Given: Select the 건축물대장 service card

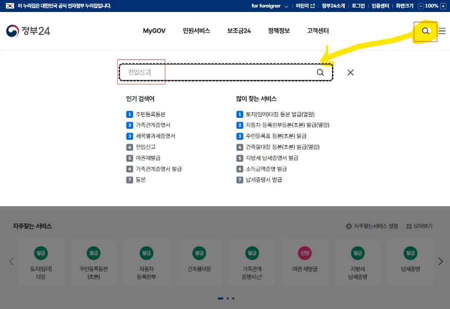Looking at the screenshot, I should tap(199, 262).
